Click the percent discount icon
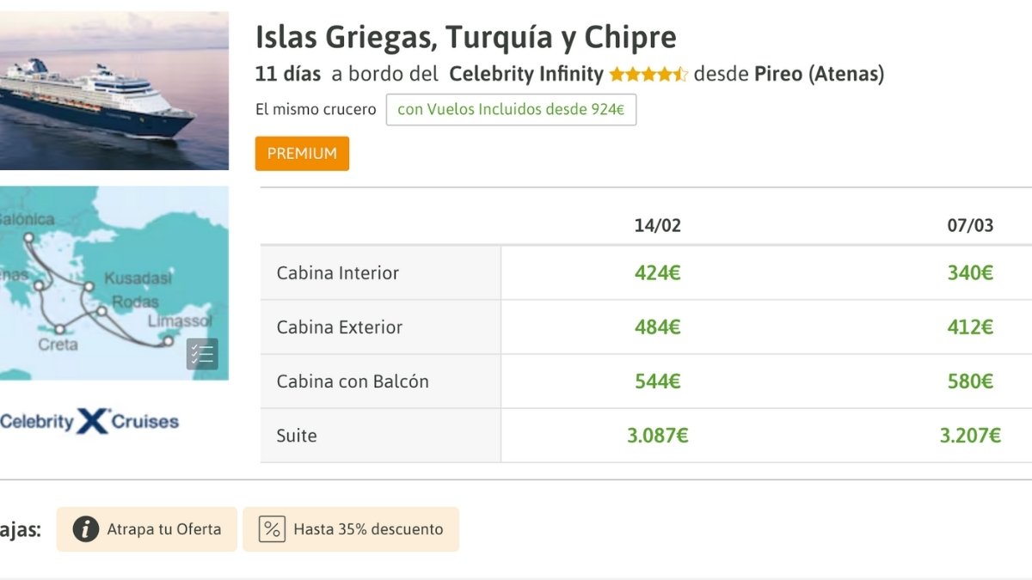 pos(272,529)
